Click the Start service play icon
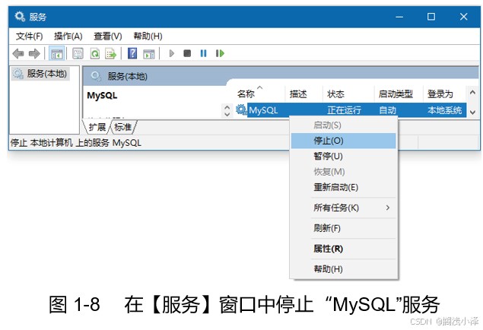Viewport: 483px width, 330px height. coord(172,53)
